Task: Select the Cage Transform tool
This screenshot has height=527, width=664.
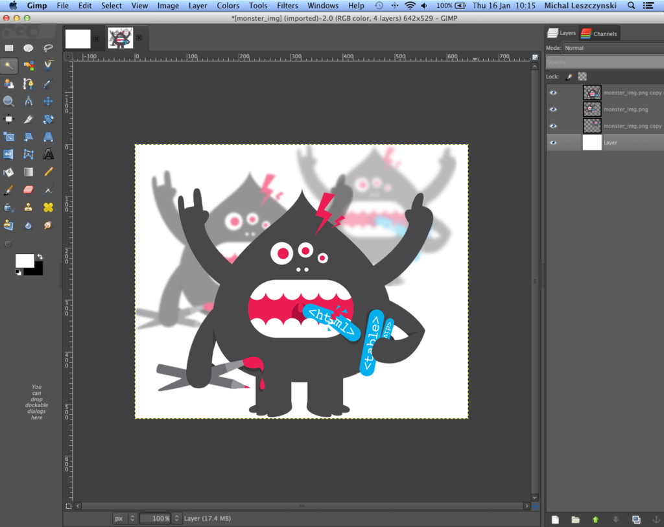Action: pyautogui.click(x=29, y=154)
